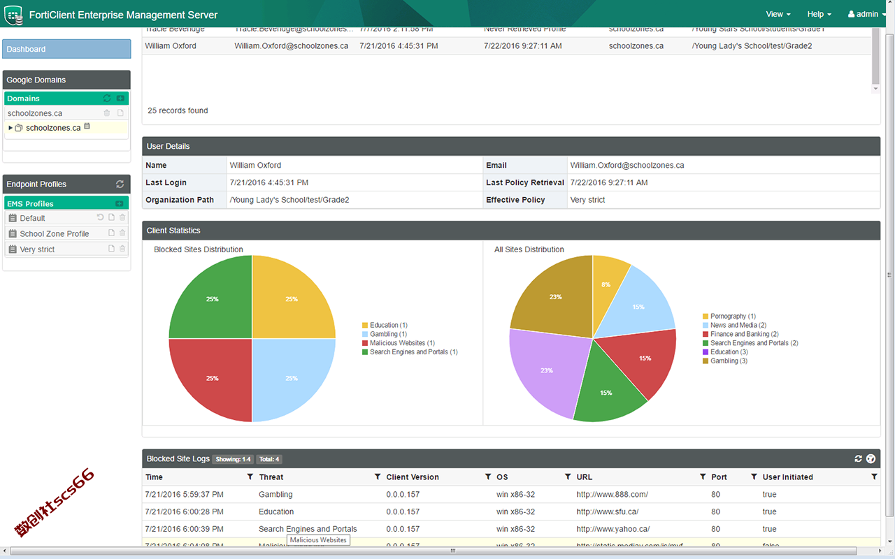895x559 pixels.
Task: Refresh the Blocked Site Logs
Action: pos(859,459)
